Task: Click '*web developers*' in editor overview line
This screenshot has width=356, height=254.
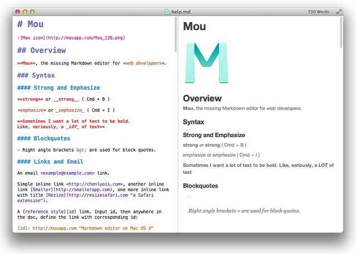Action: 144,63
